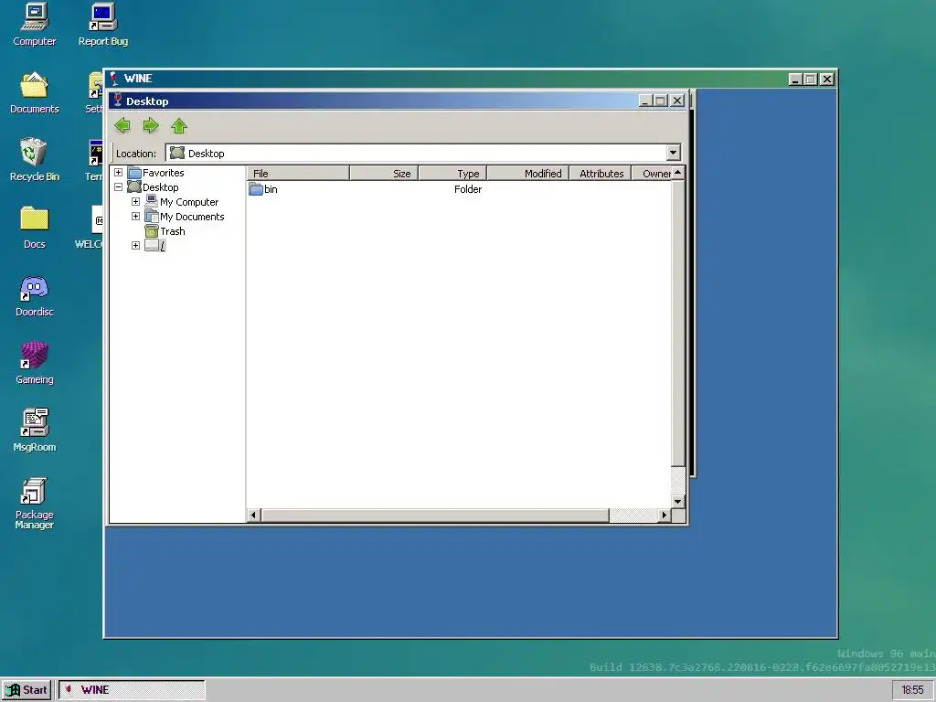Open the Recycle Bin desktop icon

(x=34, y=160)
